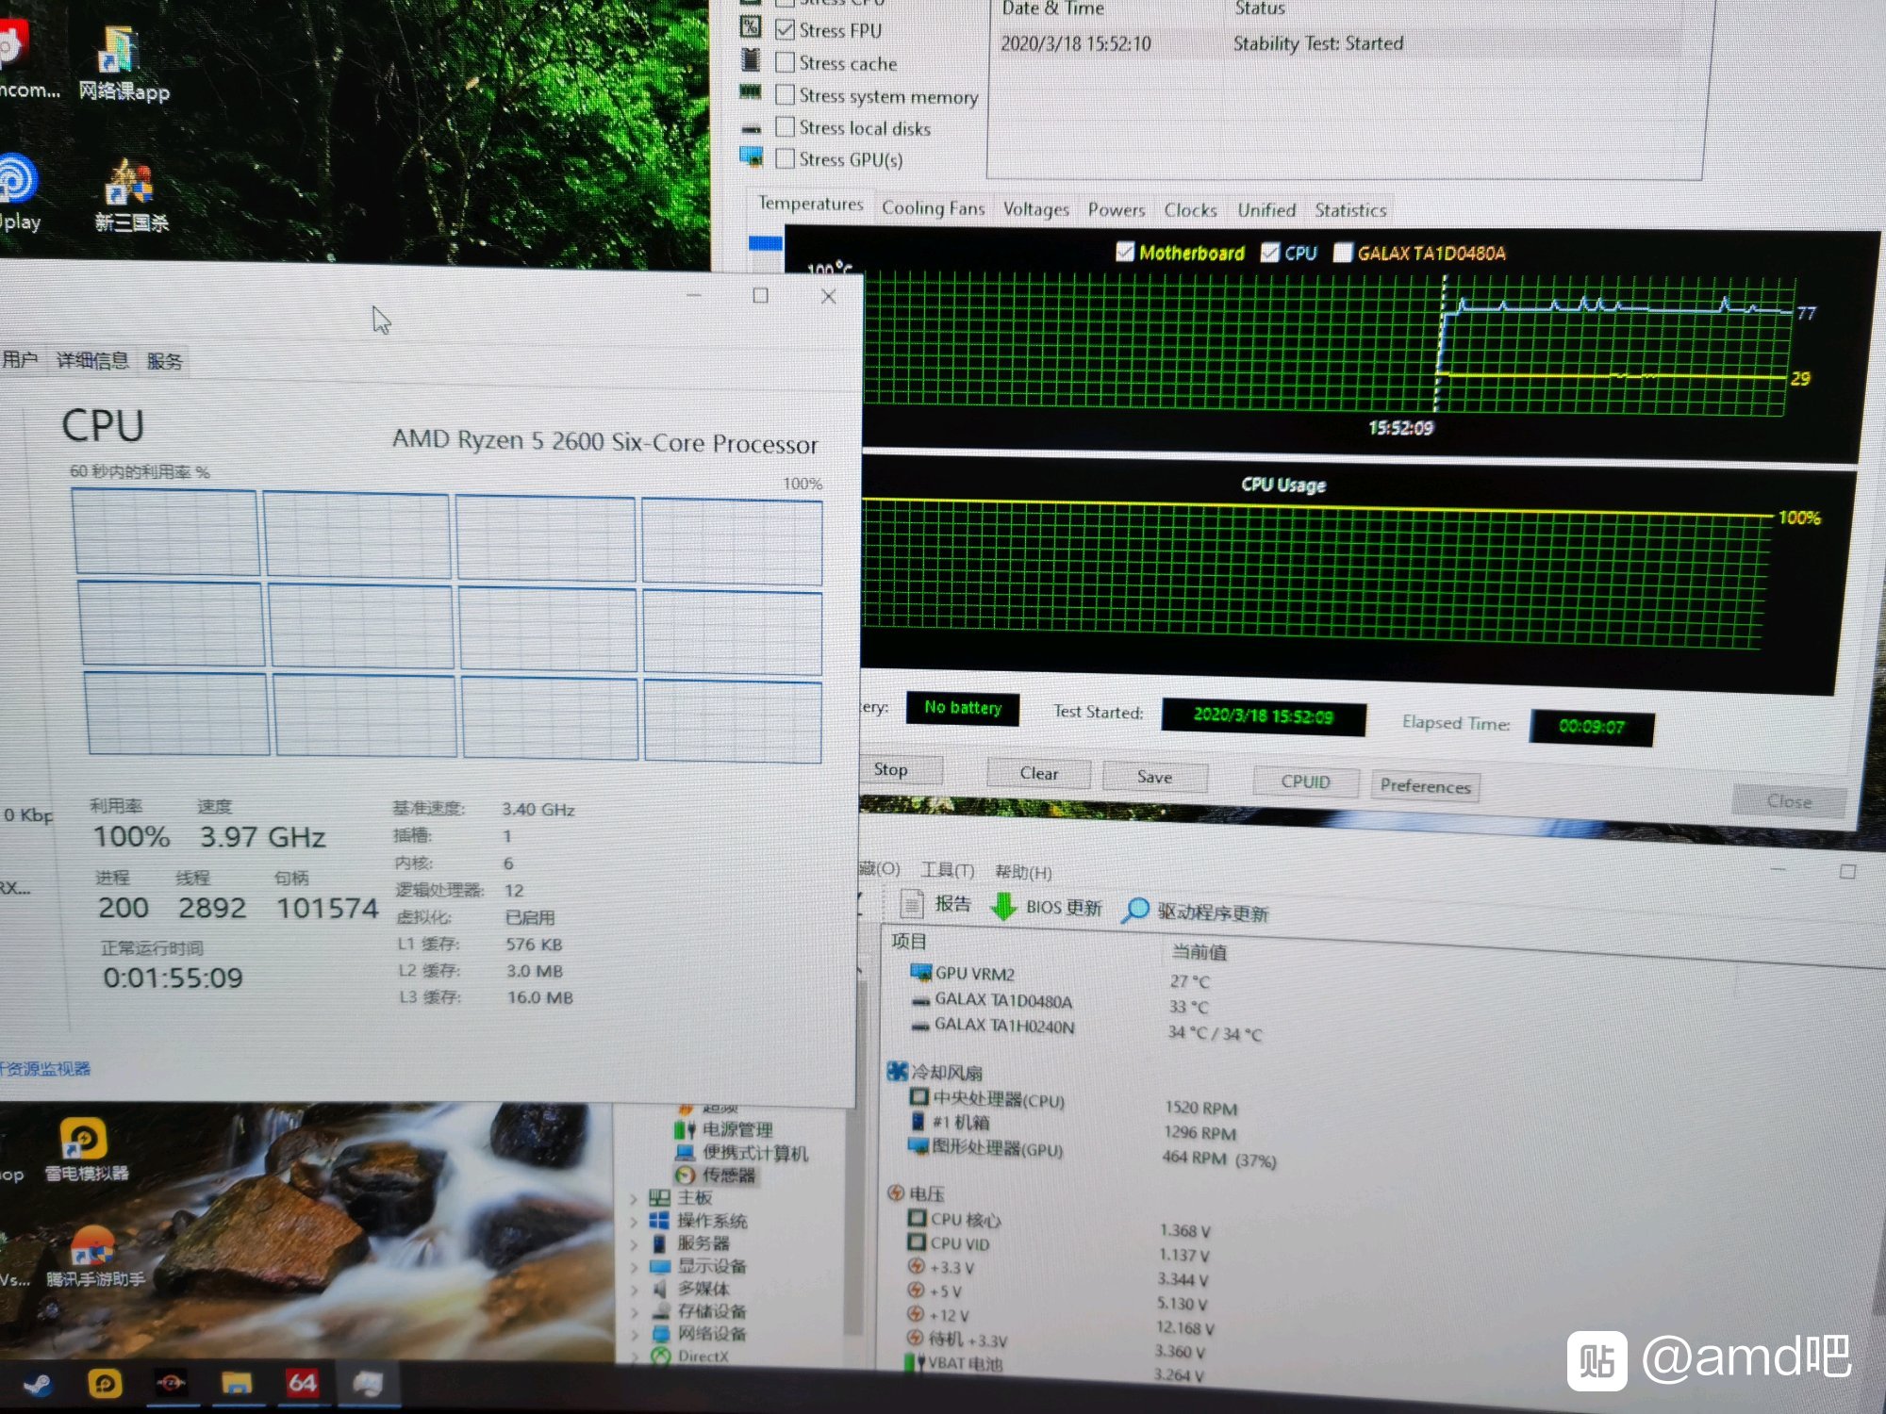Image resolution: width=1886 pixels, height=1414 pixels.
Task: Open 资源监视器 link in Task Manager
Action: click(x=45, y=1068)
